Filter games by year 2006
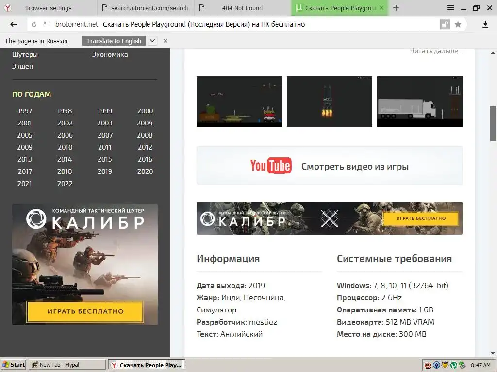Image resolution: width=497 pixels, height=372 pixels. click(65, 135)
